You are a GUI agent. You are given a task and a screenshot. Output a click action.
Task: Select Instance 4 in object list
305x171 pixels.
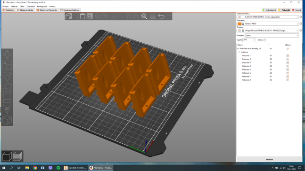tap(246, 66)
